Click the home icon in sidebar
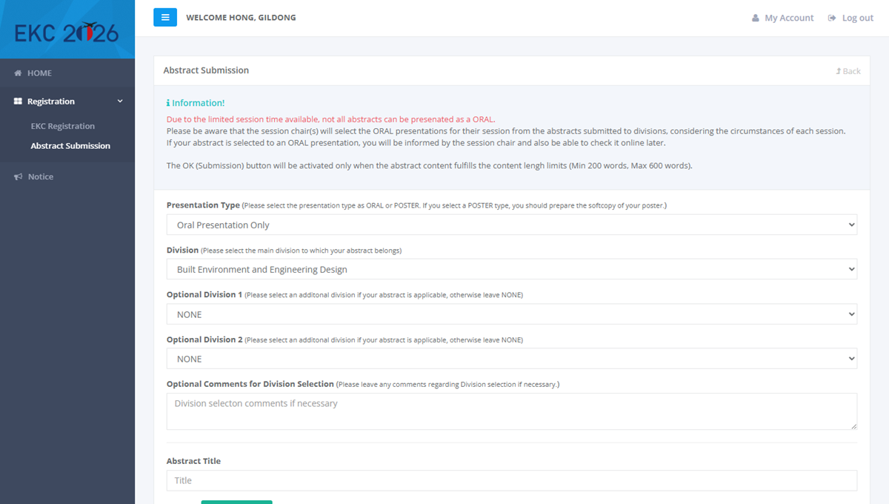Viewport: 889px width, 504px height. point(18,73)
